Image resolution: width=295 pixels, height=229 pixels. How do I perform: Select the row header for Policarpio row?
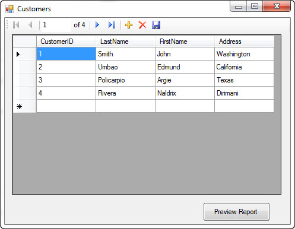tap(24, 80)
